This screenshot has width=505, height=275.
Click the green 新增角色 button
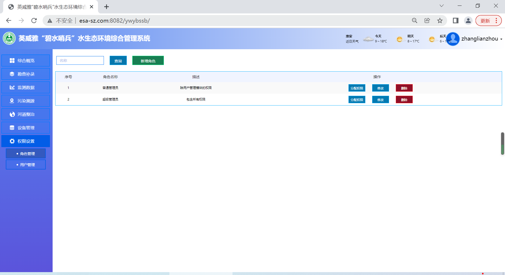tap(148, 61)
